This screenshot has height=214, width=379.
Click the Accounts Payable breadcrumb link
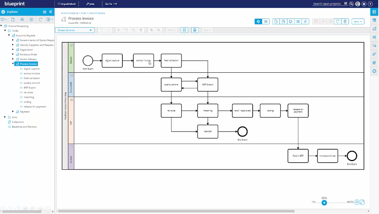pos(97,13)
